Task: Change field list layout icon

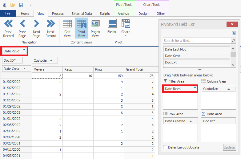Action: 234,33
